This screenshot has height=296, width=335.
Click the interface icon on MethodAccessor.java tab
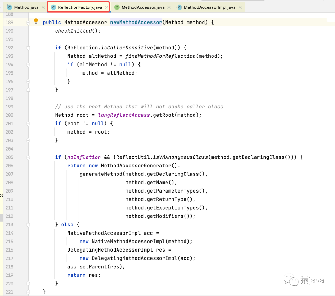pos(117,7)
